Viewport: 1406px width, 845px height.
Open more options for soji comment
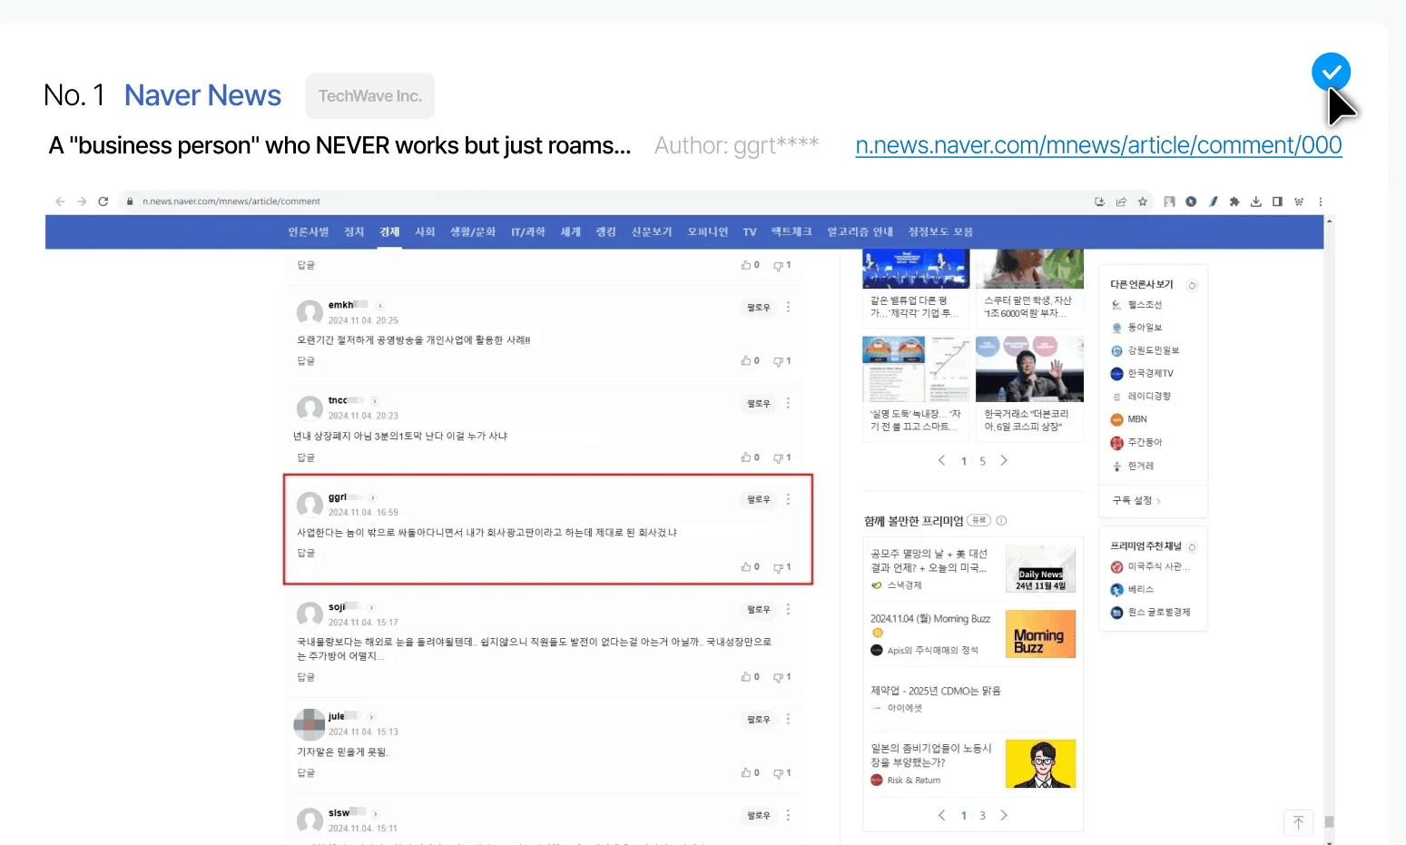pos(788,609)
